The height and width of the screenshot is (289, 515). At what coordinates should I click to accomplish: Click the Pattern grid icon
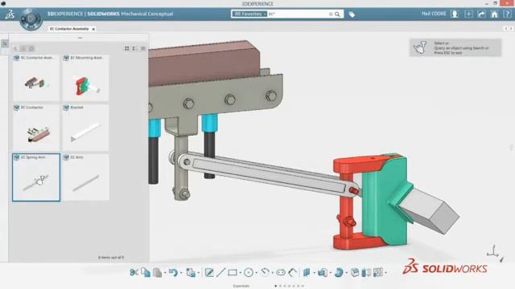tap(377, 272)
